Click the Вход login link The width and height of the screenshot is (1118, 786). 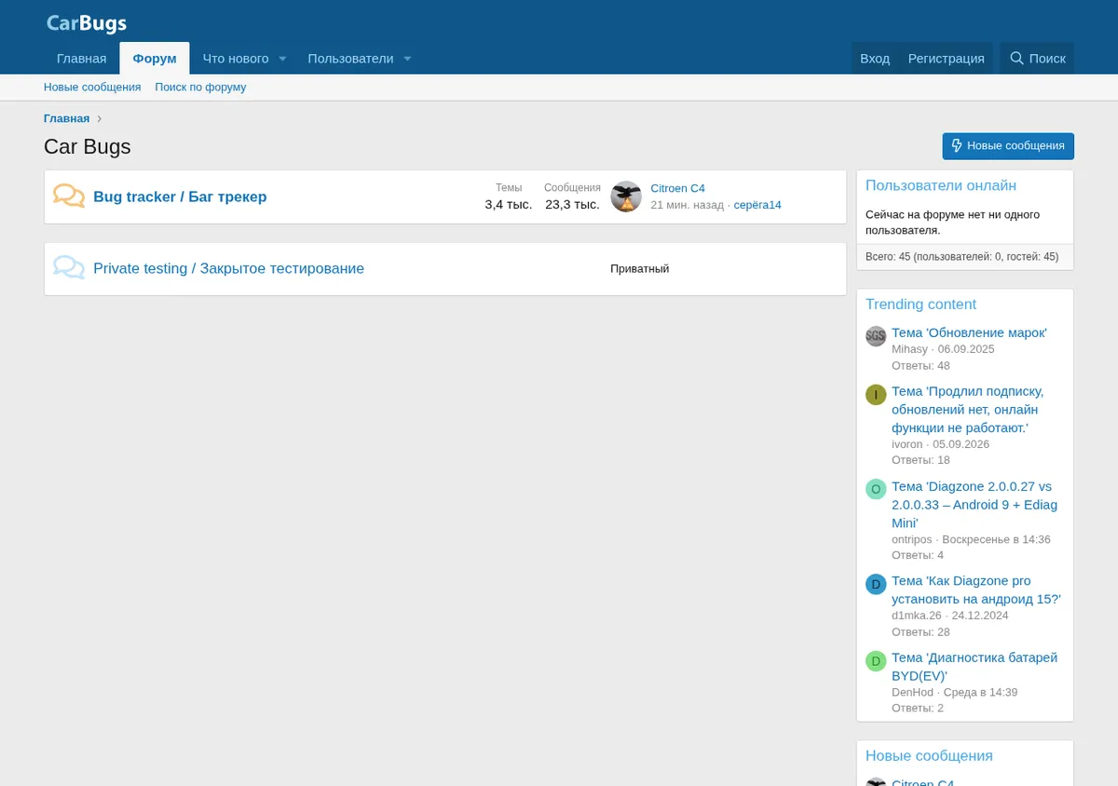(x=875, y=58)
